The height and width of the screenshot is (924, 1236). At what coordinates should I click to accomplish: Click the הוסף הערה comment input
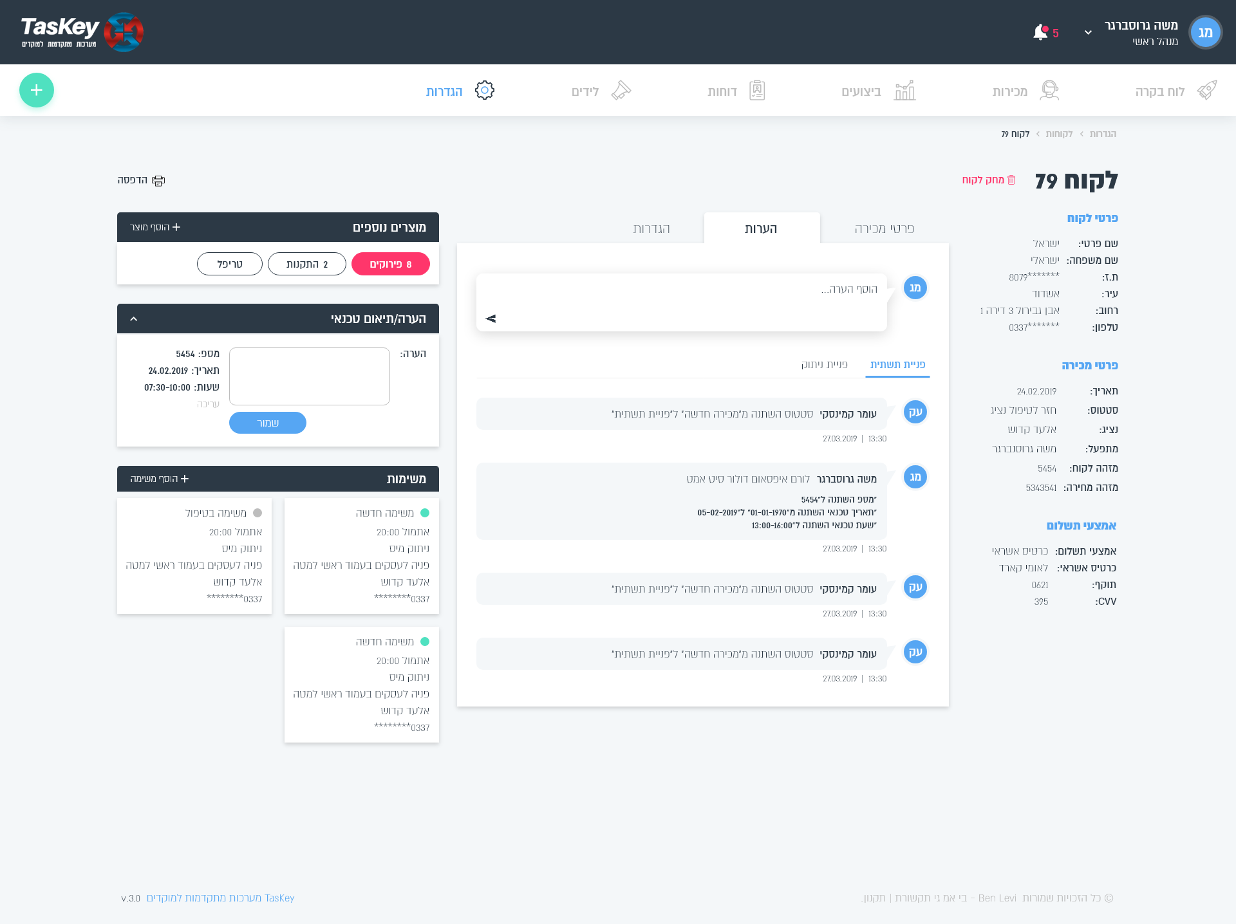click(x=682, y=302)
